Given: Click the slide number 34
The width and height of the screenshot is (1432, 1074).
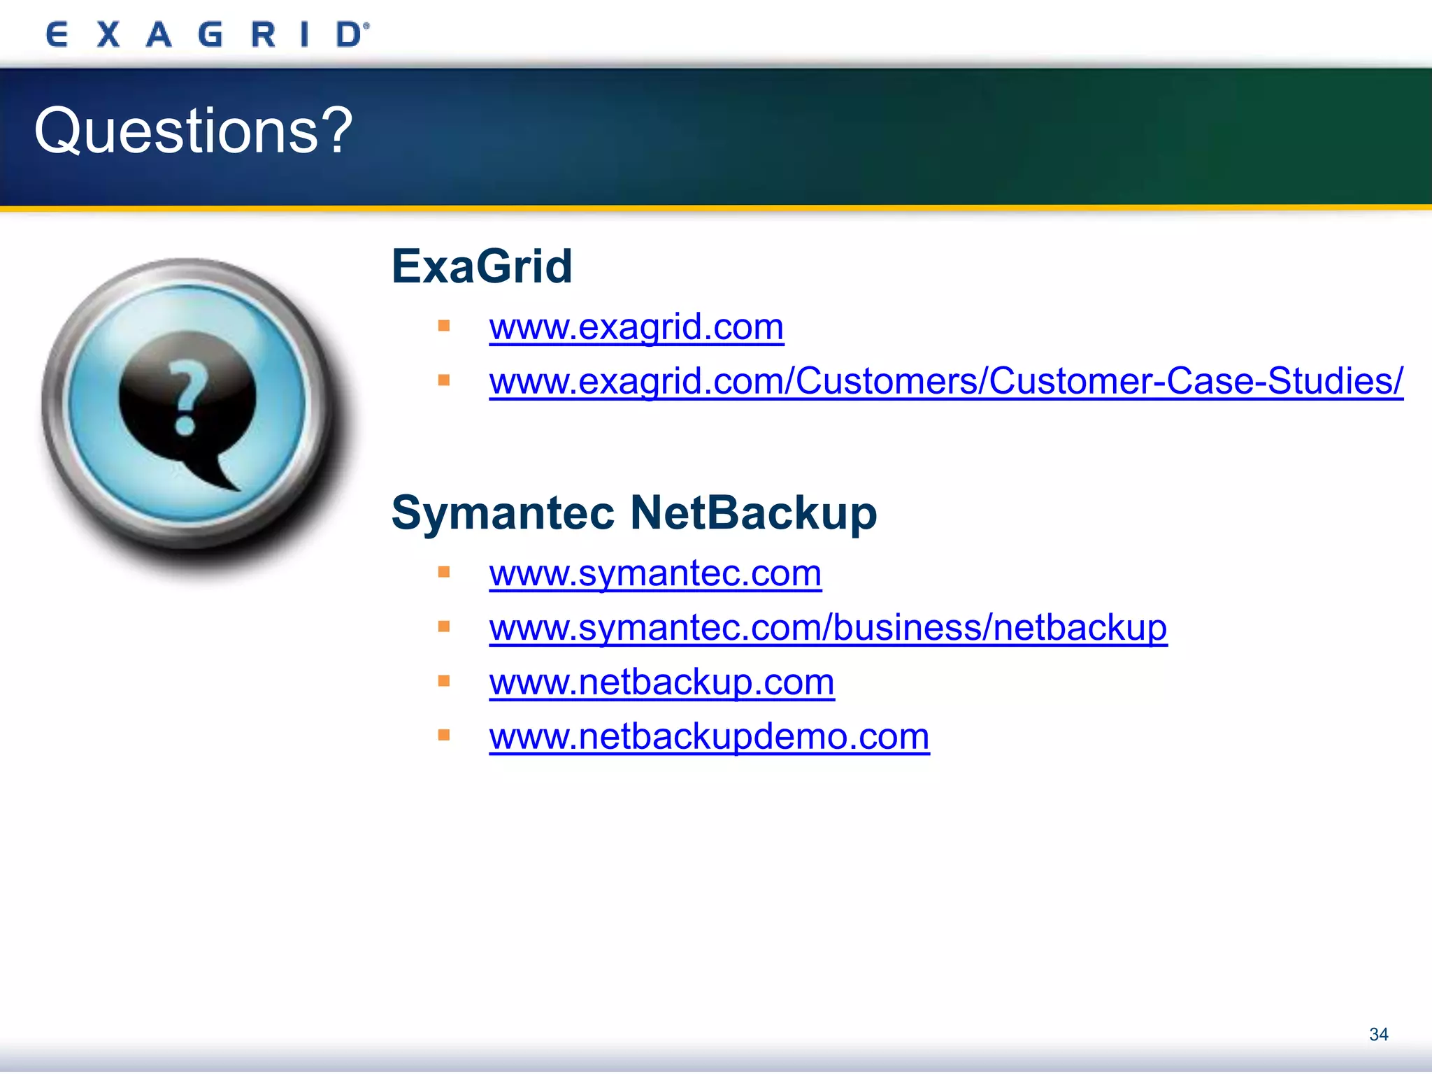Looking at the screenshot, I should point(1378,1034).
